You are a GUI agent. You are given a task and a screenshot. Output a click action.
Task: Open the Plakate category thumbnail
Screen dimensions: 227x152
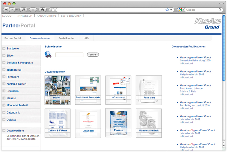tap(118, 122)
